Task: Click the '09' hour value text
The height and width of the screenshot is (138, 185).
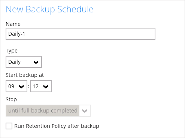Action: (x=11, y=86)
